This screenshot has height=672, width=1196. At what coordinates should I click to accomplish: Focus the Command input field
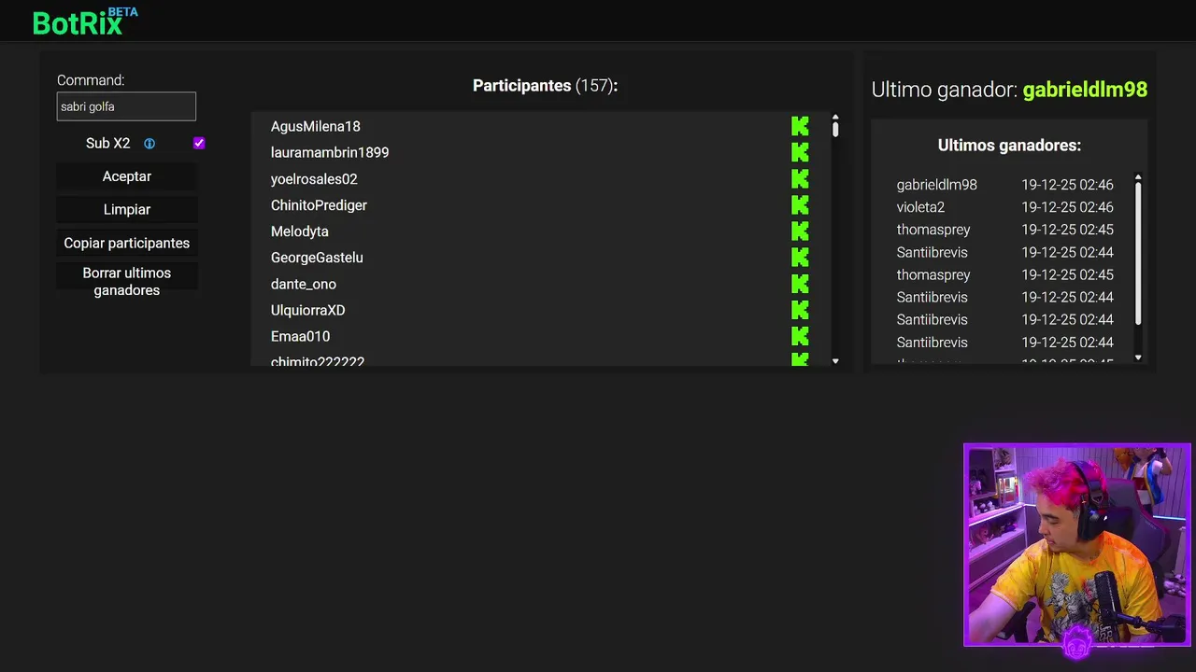coord(126,106)
